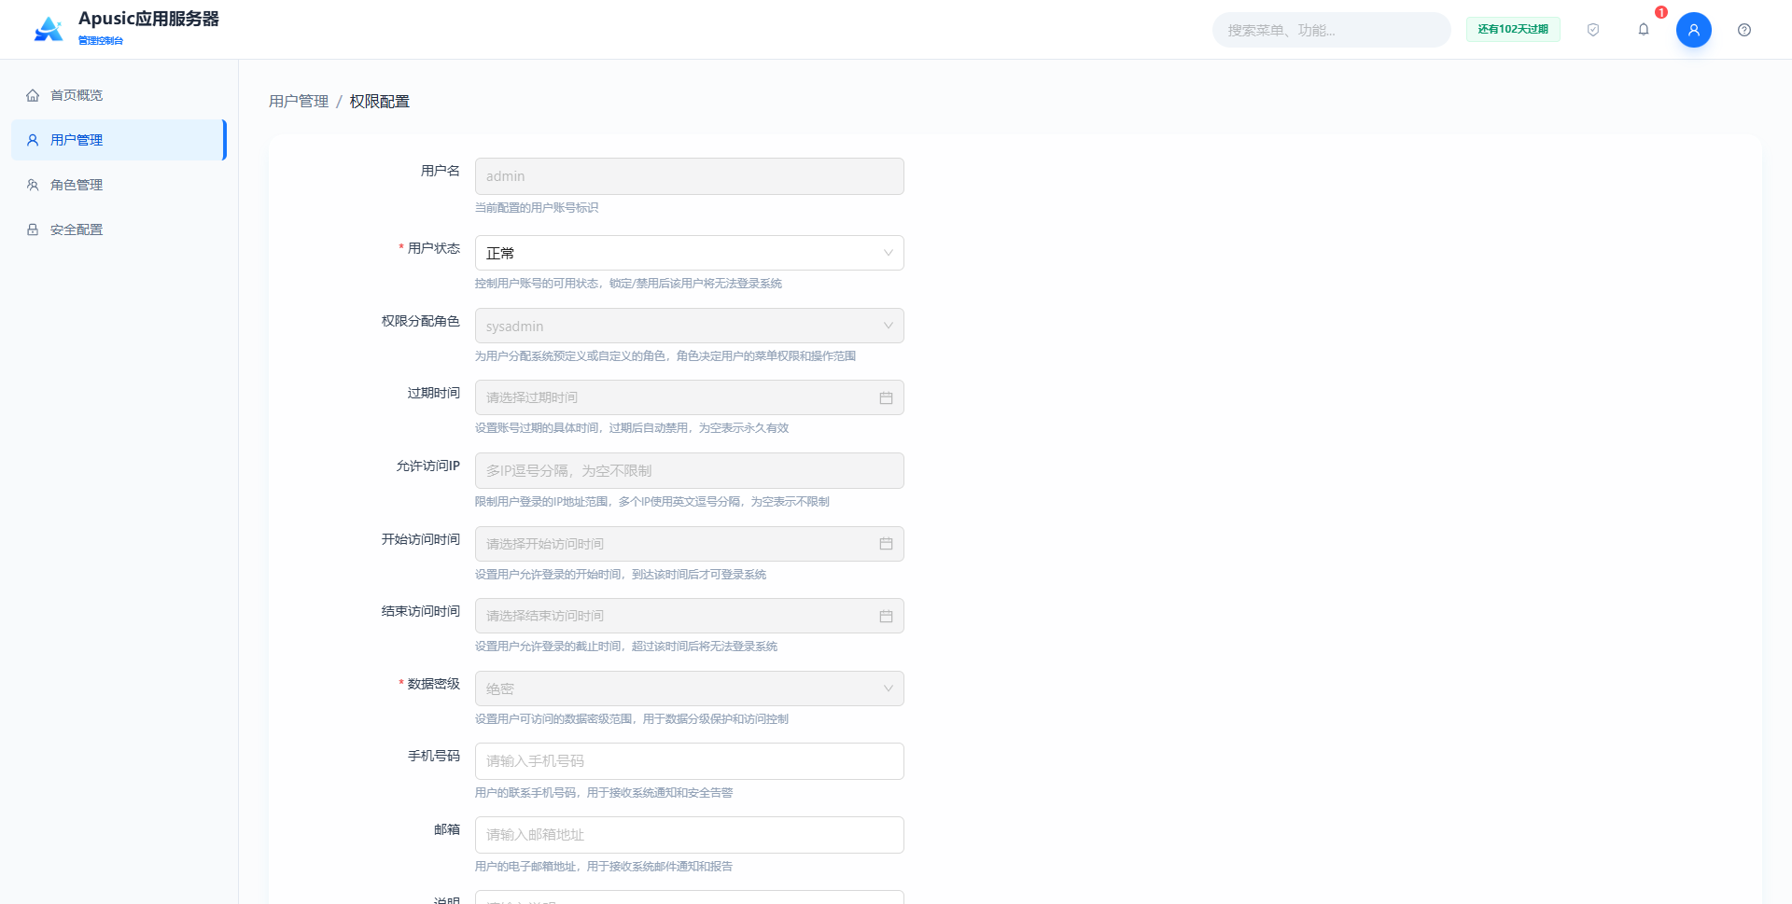Click the 权限配置 breadcrumb text
The image size is (1792, 904).
[380, 101]
